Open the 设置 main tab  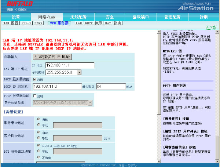pos(16,17)
